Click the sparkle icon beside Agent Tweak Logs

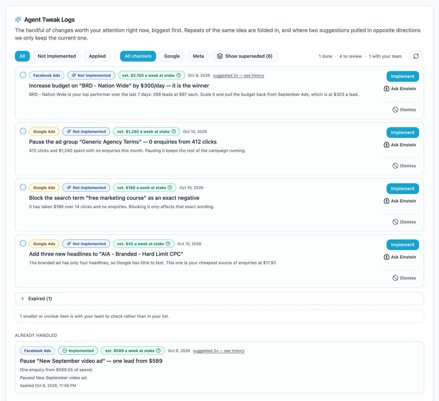18,19
